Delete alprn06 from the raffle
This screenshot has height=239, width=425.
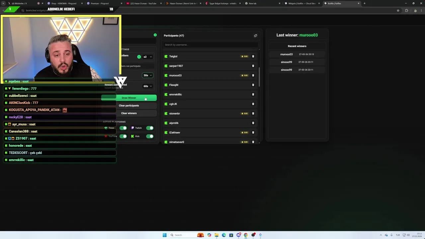pos(253,123)
